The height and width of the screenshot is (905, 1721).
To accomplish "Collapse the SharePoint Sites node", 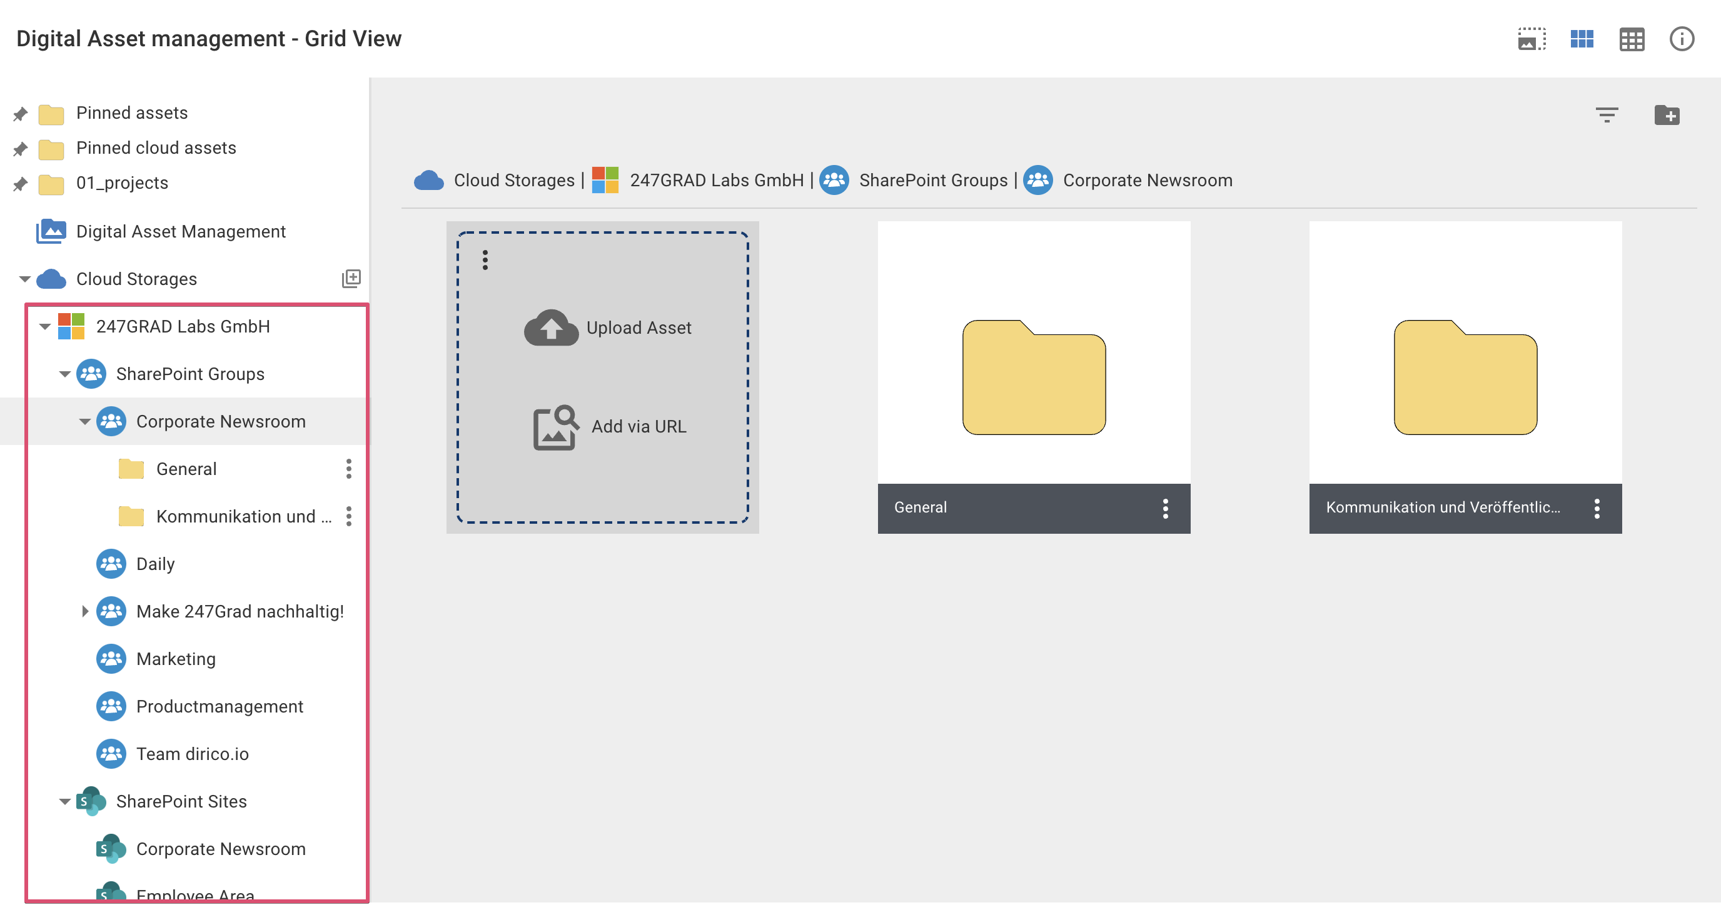I will (65, 801).
